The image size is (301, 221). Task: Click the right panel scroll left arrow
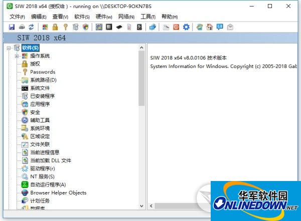pyautogui.click(x=152, y=206)
